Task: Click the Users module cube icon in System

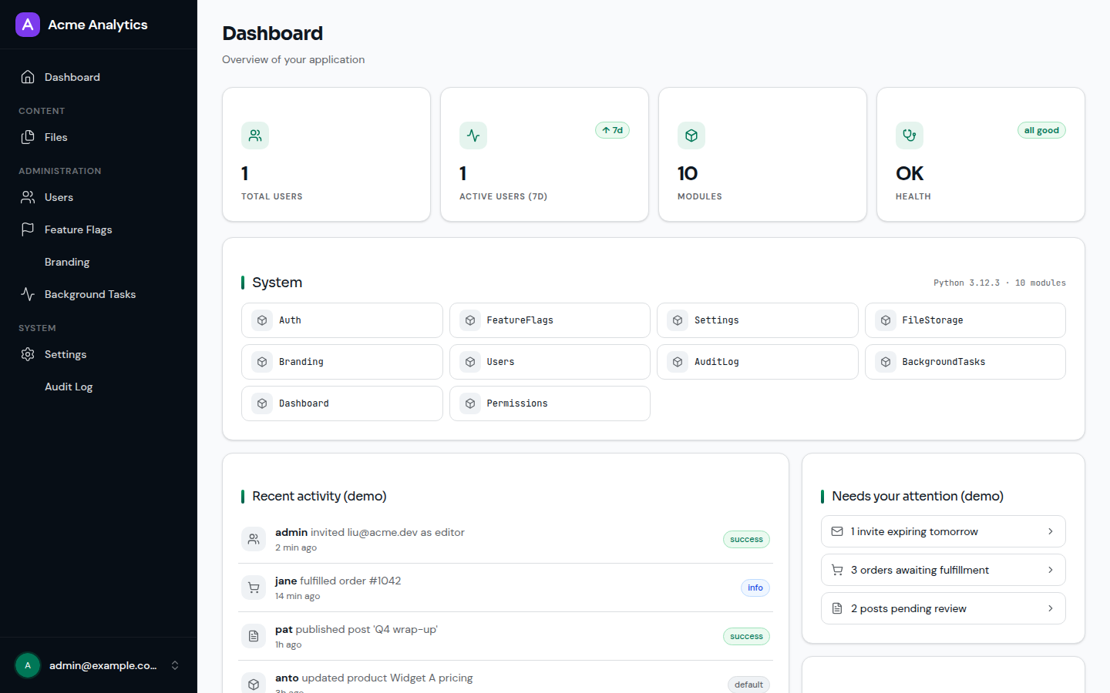Action: (470, 362)
